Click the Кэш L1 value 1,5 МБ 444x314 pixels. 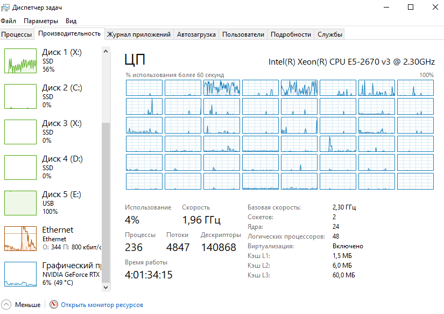coord(342,256)
